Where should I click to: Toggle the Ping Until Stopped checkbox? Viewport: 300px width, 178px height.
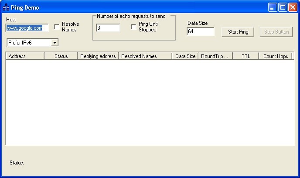click(133, 27)
